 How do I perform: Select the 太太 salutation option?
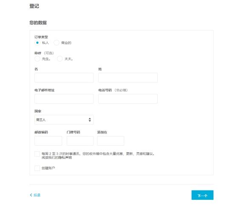[x=59, y=59]
